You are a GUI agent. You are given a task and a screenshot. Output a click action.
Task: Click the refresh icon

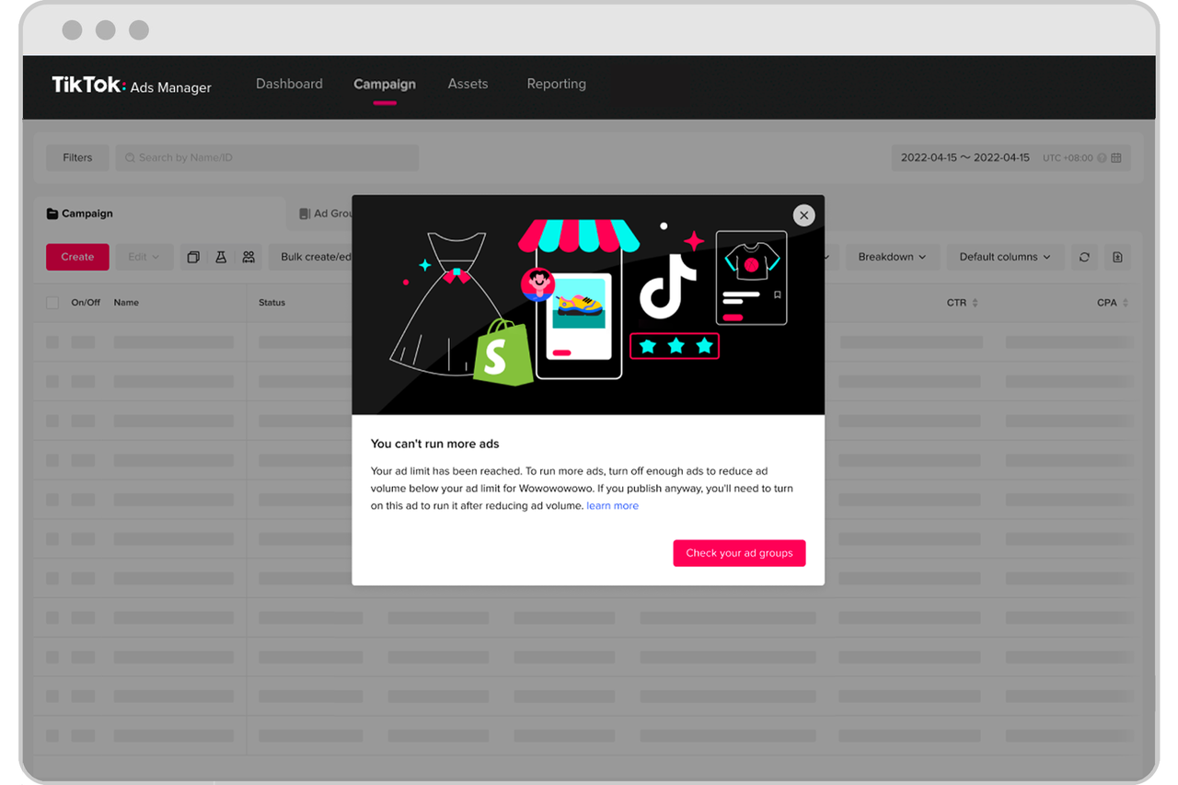pyautogui.click(x=1084, y=257)
